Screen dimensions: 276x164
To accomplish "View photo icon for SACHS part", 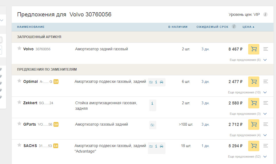I will 151,146.
